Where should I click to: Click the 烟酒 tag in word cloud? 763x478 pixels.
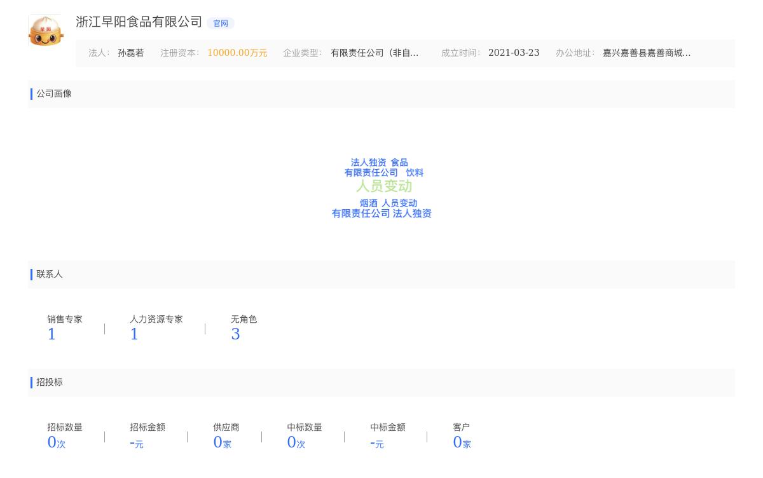369,203
